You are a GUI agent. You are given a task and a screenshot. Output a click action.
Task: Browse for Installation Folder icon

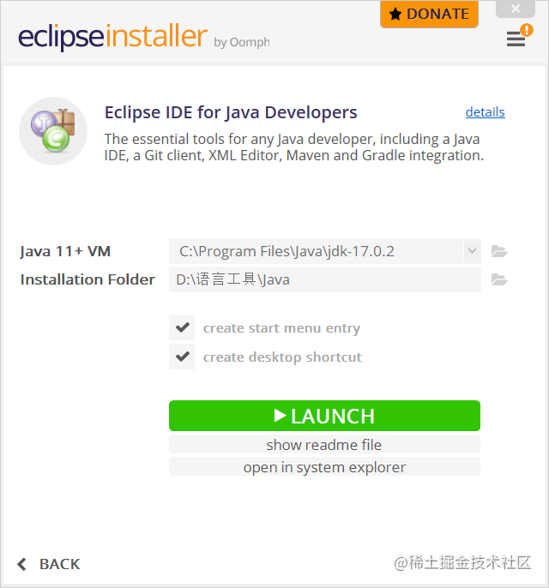499,279
